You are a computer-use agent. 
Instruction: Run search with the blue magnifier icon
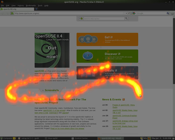click(x=168, y=13)
